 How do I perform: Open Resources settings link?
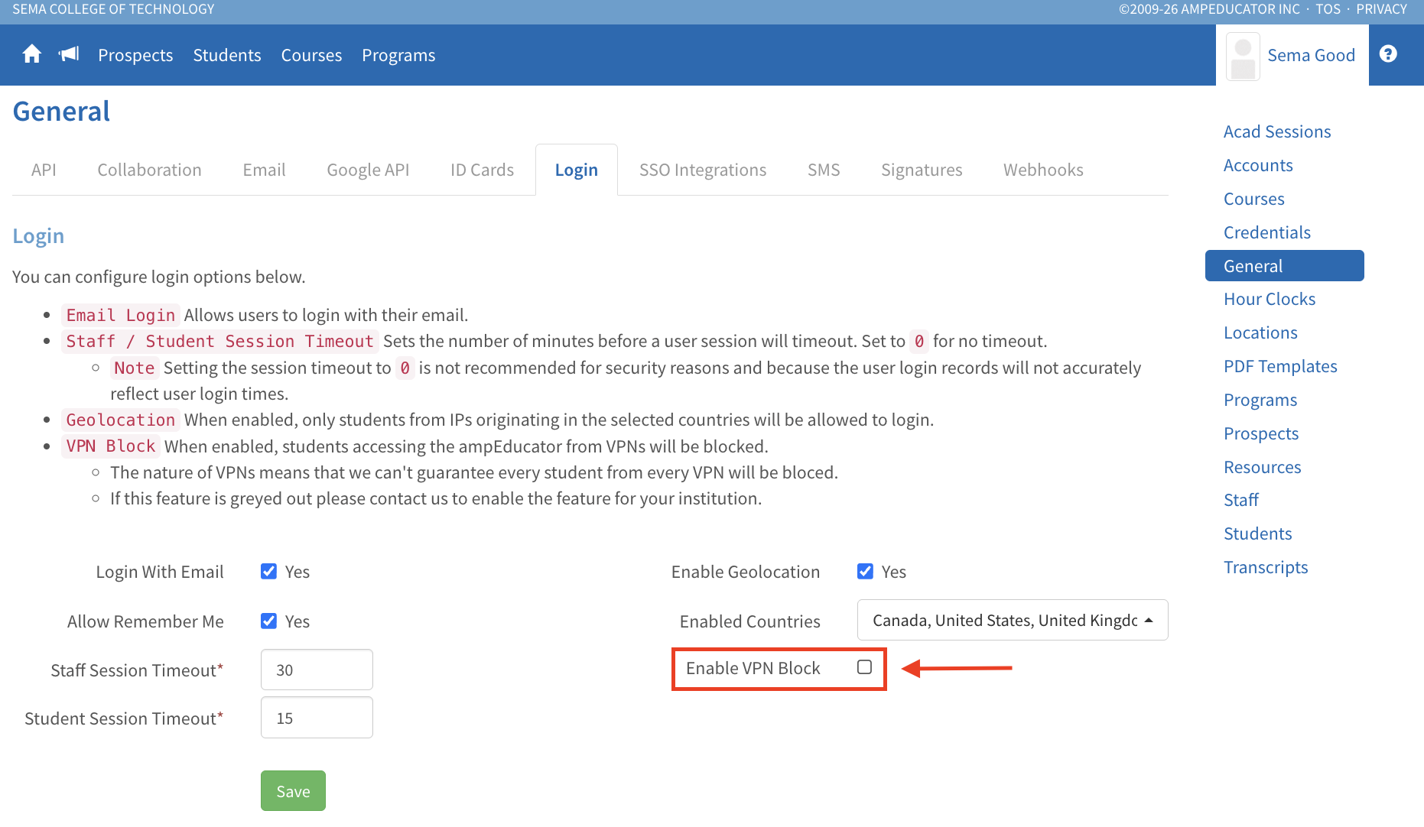[x=1262, y=467]
